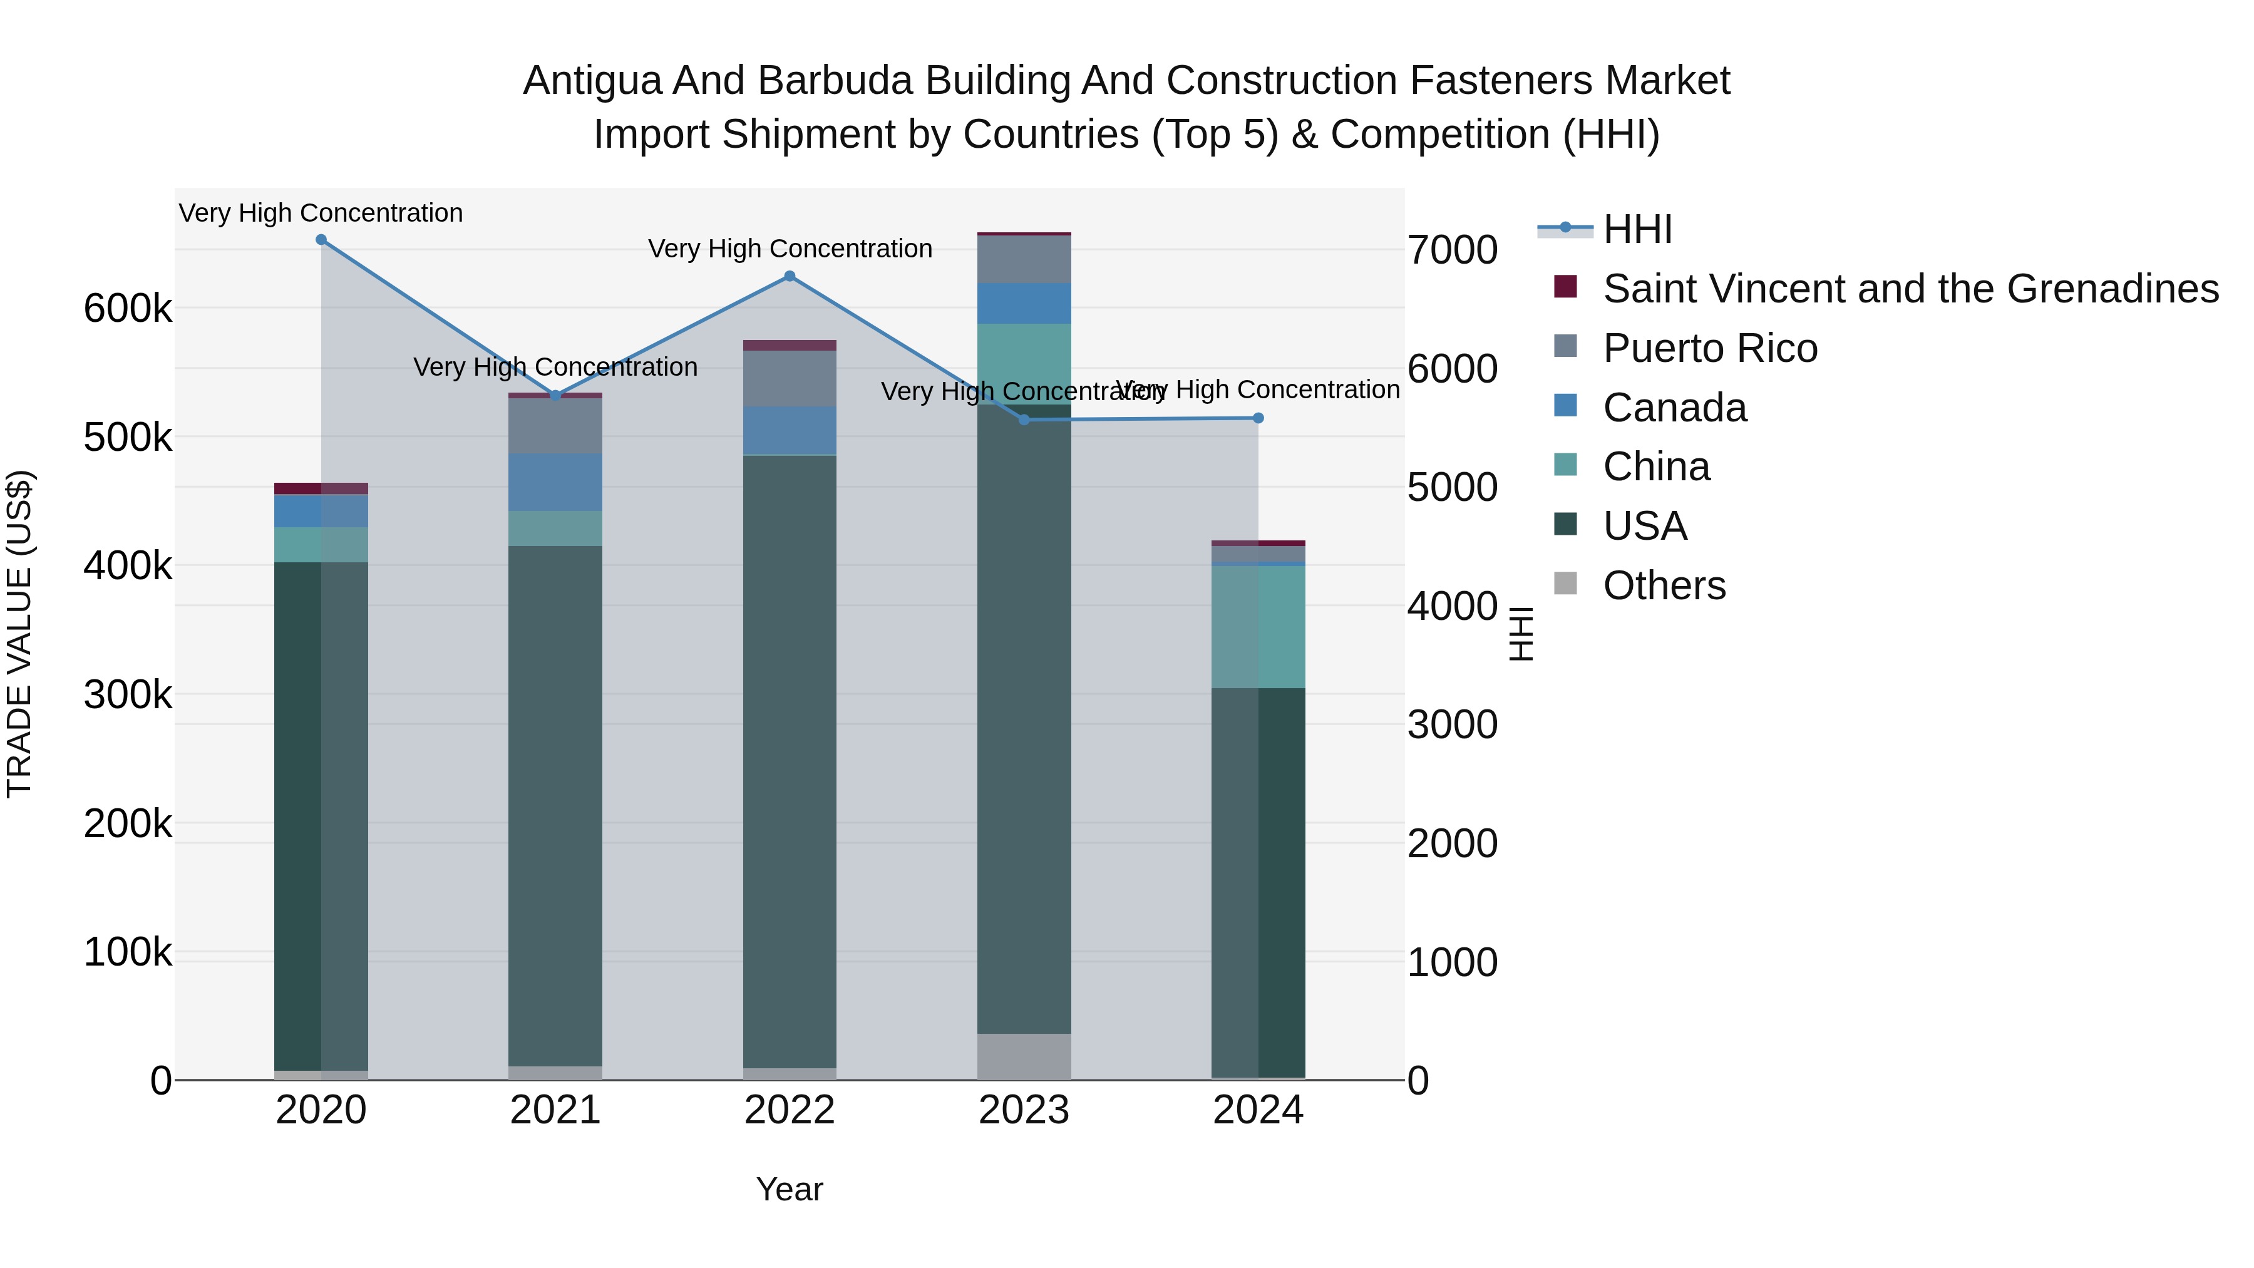Click the TRADE VALUE (US$) axis title
The height and width of the screenshot is (1268, 2254).
click(x=19, y=634)
